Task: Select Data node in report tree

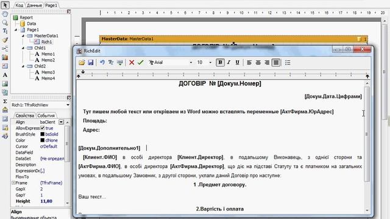Action: coord(31,24)
